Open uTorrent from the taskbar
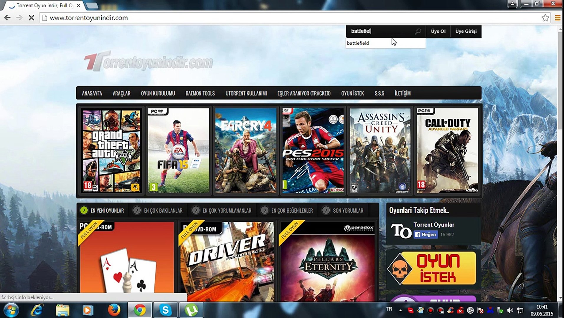 [191, 310]
